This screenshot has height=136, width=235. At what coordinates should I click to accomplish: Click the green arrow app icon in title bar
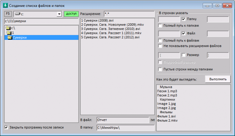[5, 6]
